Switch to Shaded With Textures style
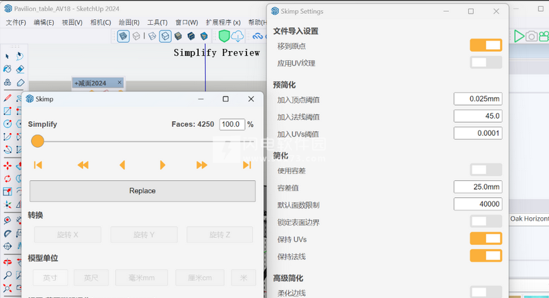The height and width of the screenshot is (298, 549). tap(191, 36)
